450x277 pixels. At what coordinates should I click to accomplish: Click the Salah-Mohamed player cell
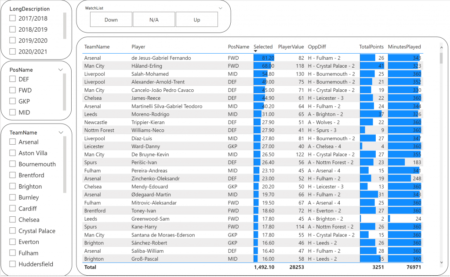(x=150, y=74)
